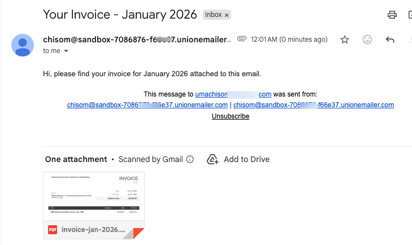Expand recipient details next to 'to me'
This screenshot has height=245, width=412.
click(x=66, y=51)
